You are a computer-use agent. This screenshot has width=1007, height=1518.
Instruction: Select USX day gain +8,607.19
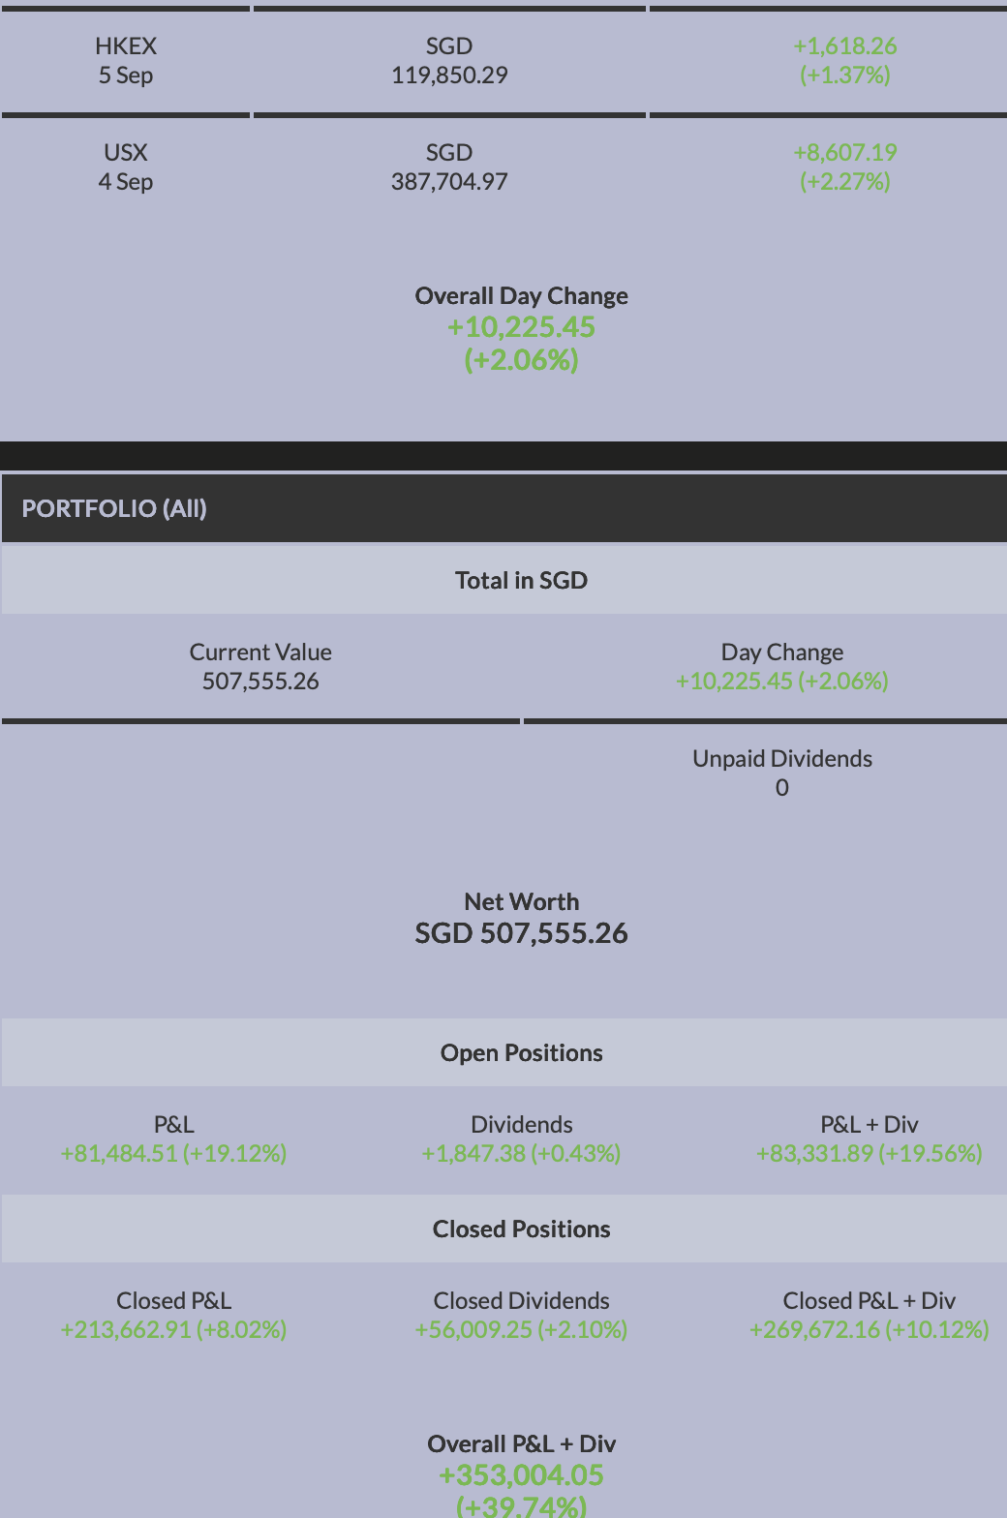[x=844, y=153]
